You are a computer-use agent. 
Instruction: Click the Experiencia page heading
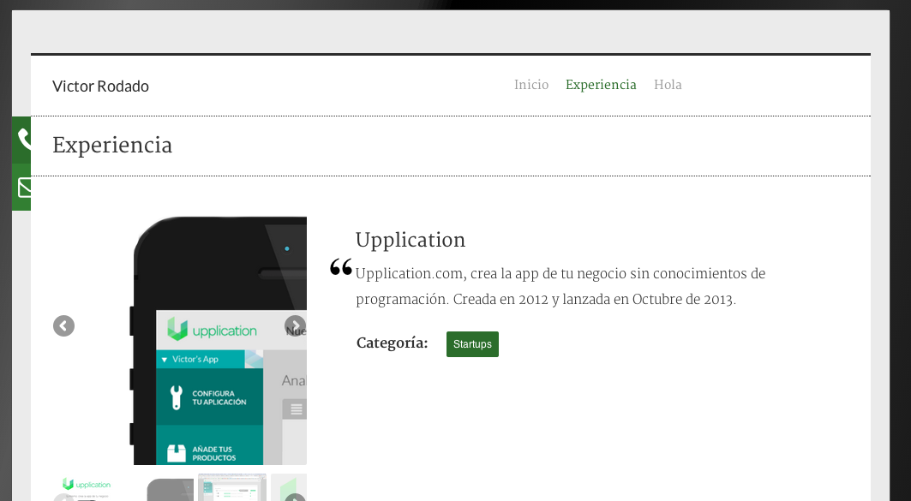point(112,146)
